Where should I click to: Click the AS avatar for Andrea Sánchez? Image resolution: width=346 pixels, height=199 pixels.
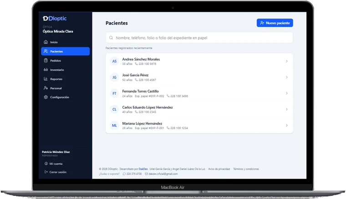[x=114, y=61]
